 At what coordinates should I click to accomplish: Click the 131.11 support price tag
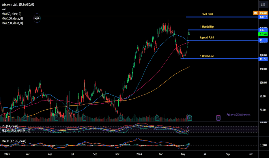[x=263, y=40]
